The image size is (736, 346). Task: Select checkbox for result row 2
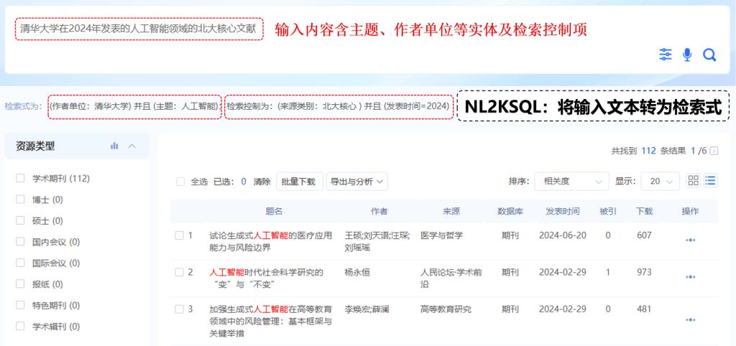click(x=179, y=272)
